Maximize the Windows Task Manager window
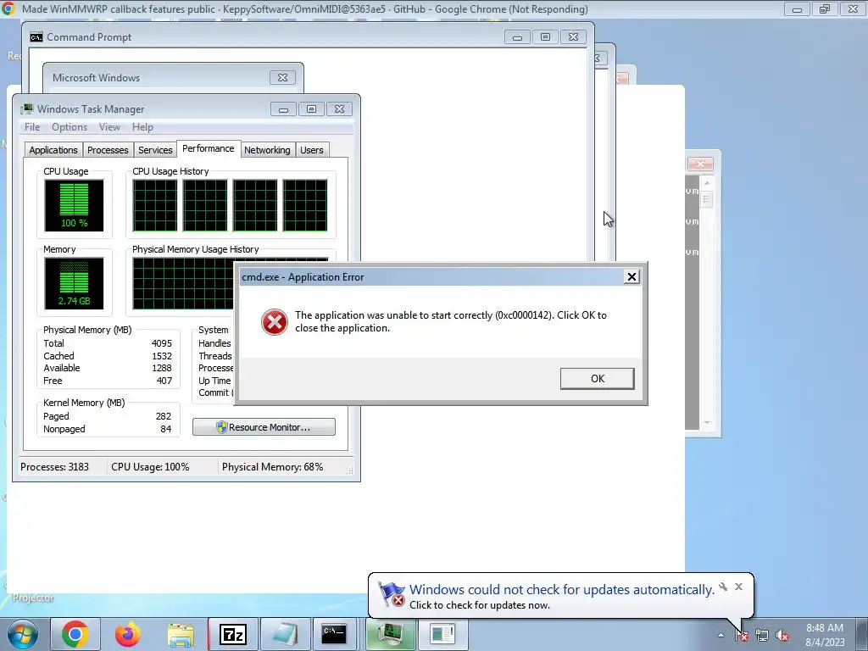868x651 pixels. click(311, 109)
